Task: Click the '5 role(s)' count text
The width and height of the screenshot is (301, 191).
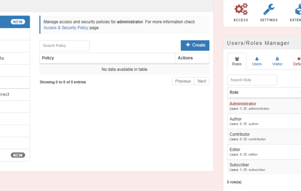Action: (x=234, y=182)
